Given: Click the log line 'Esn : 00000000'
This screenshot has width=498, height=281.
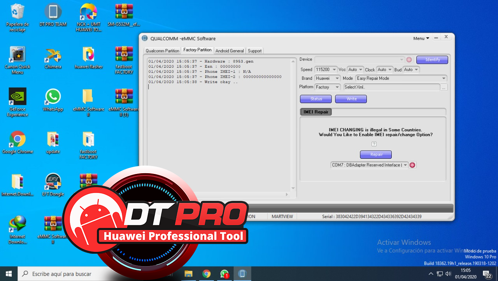Looking at the screenshot, I should (195, 67).
